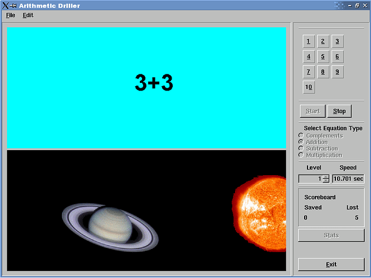The width and height of the screenshot is (371, 278).
Task: Click the Speed seconds field
Action: point(348,179)
